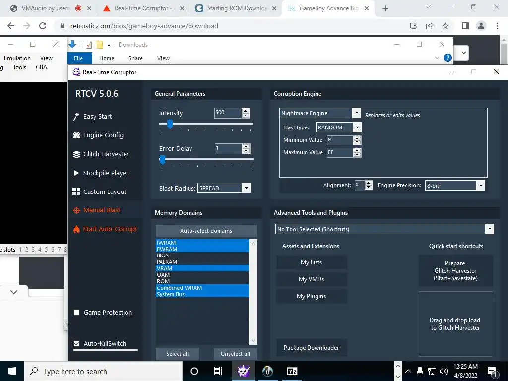Image resolution: width=508 pixels, height=381 pixels.
Task: Select BIOS memory domain
Action: click(202, 255)
